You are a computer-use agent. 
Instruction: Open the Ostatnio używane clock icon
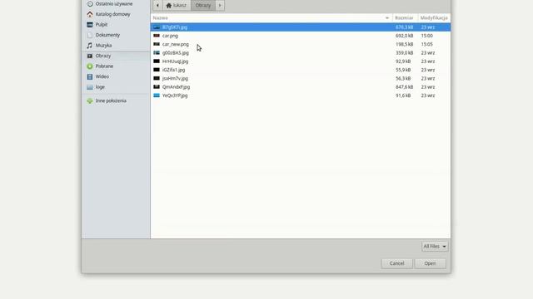[x=90, y=3]
